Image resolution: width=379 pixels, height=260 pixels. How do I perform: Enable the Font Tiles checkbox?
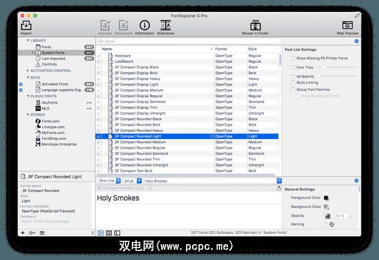pyautogui.click(x=293, y=67)
